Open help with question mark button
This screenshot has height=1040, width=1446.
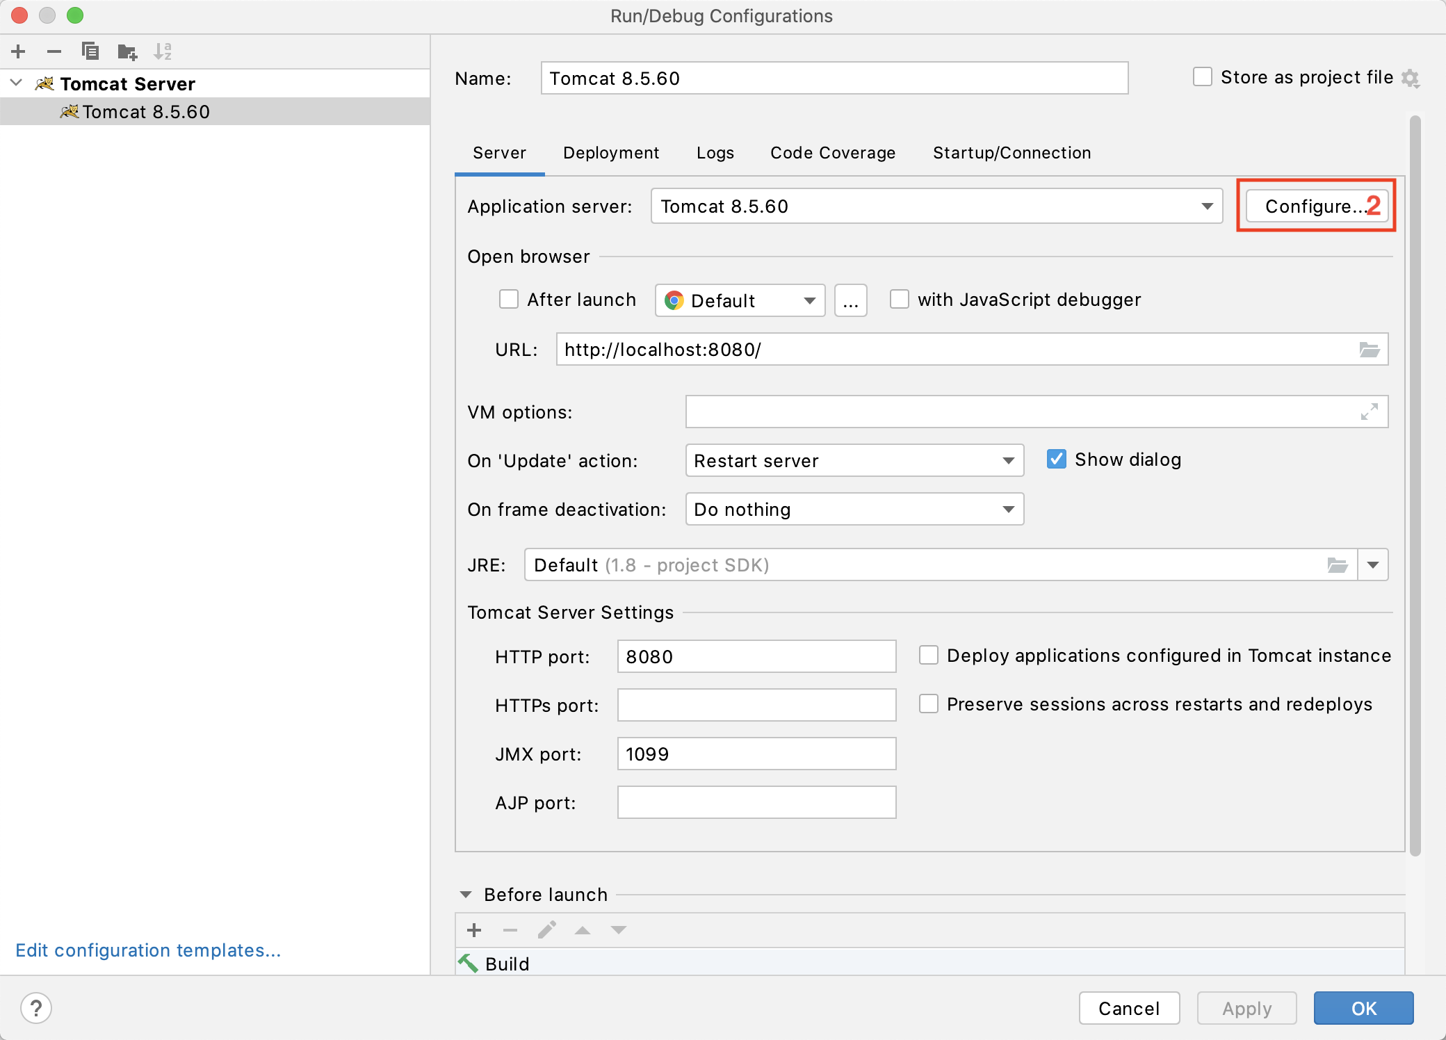(36, 1008)
